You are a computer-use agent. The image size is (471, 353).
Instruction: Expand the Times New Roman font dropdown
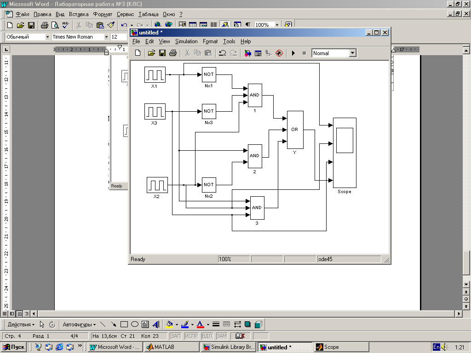pyautogui.click(x=106, y=37)
